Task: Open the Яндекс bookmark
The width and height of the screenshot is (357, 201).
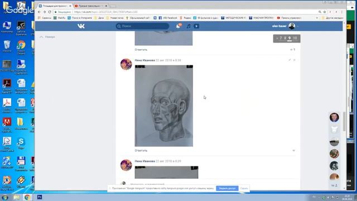Action: coord(185,18)
